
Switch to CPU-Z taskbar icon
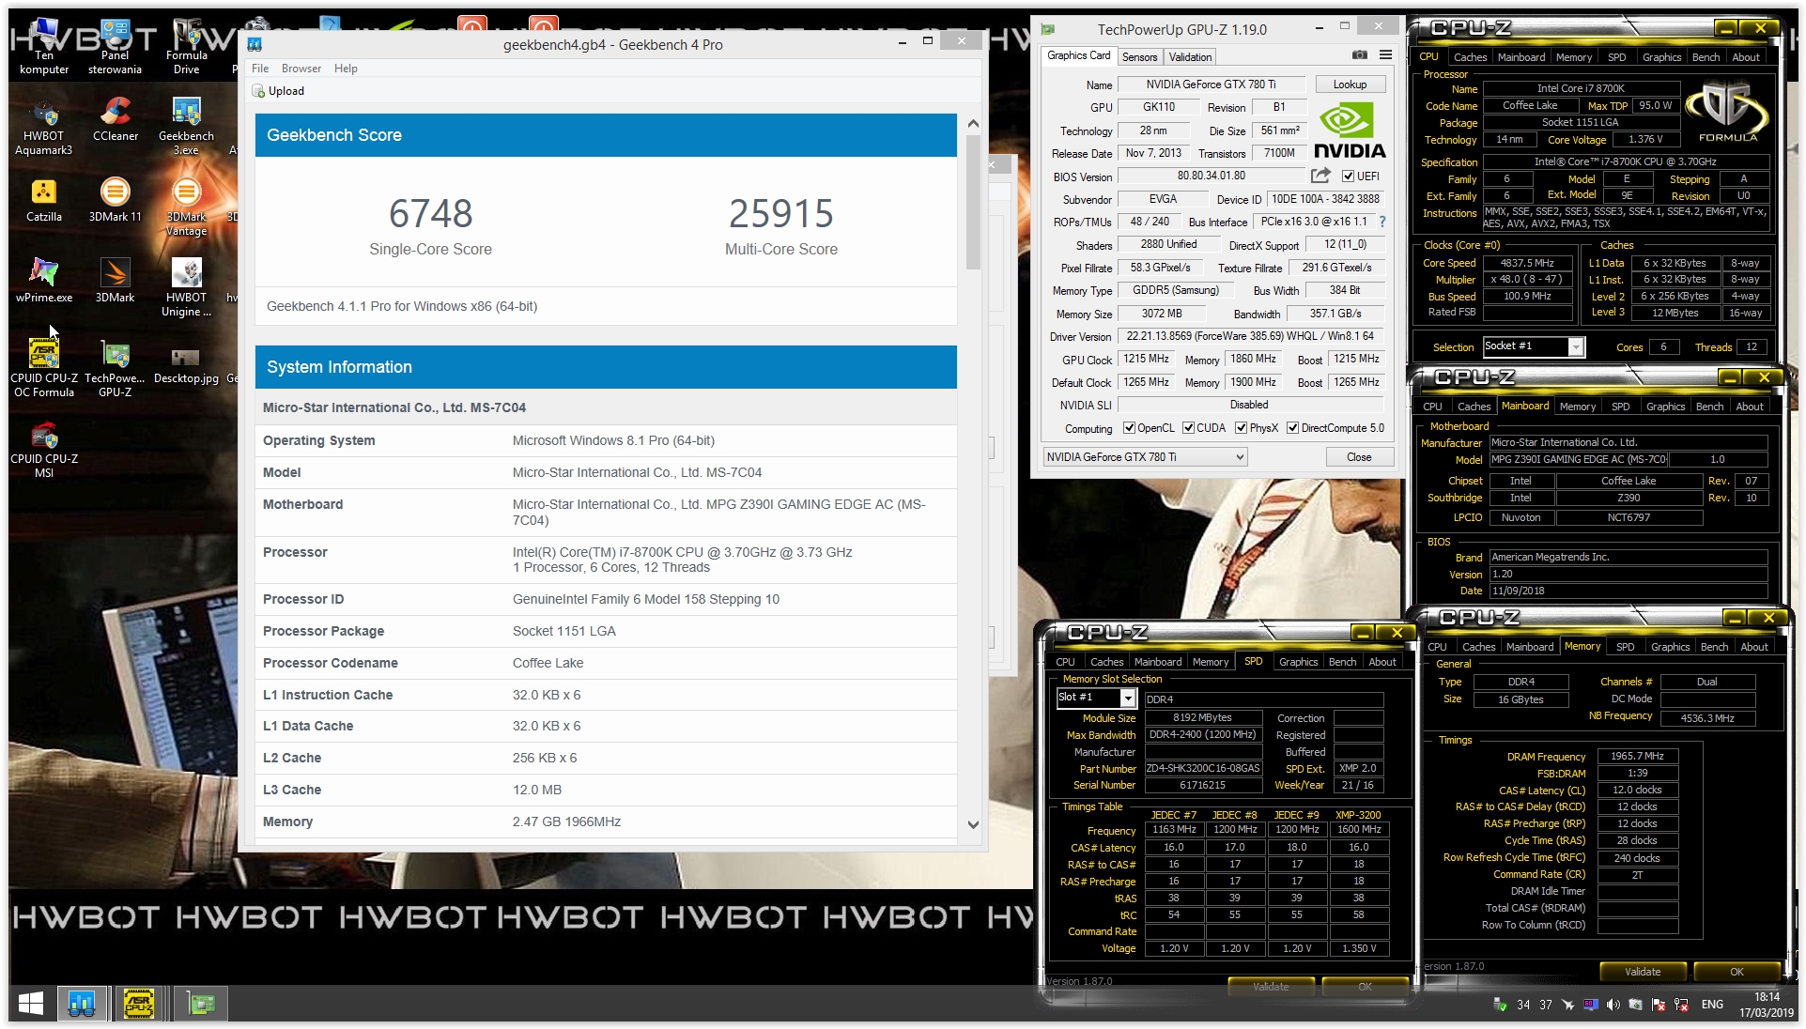(x=139, y=1004)
